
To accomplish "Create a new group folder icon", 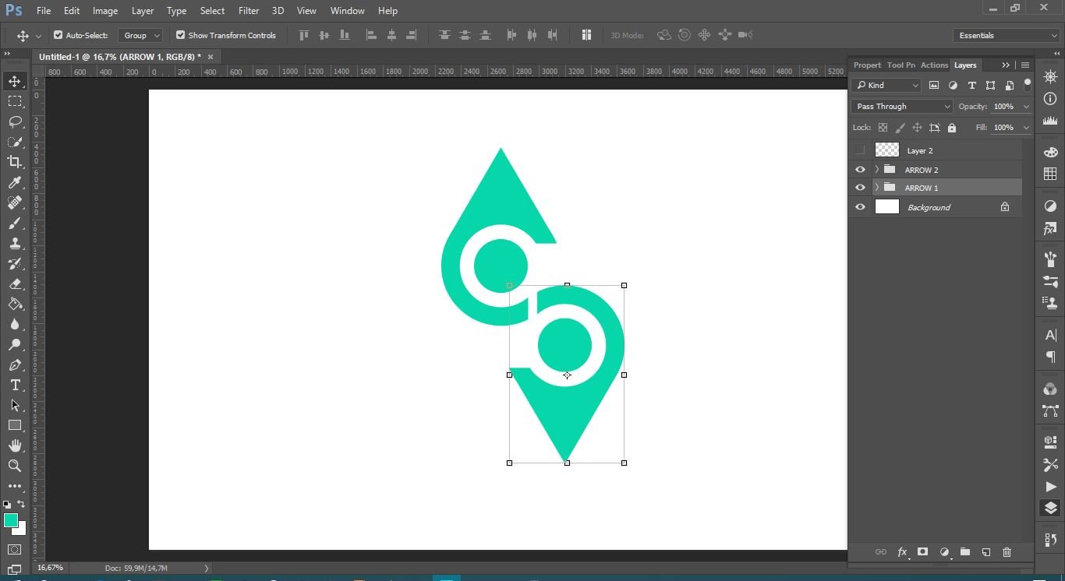I will (965, 552).
